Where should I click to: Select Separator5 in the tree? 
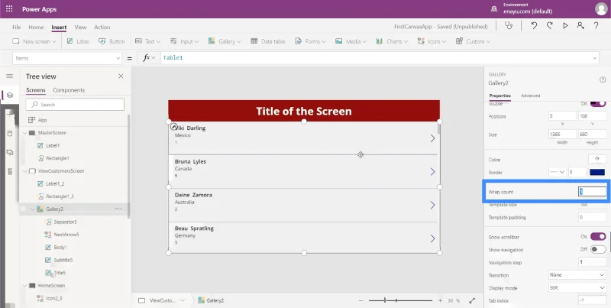(65, 222)
